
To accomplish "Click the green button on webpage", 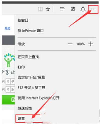I will (8, 100).
